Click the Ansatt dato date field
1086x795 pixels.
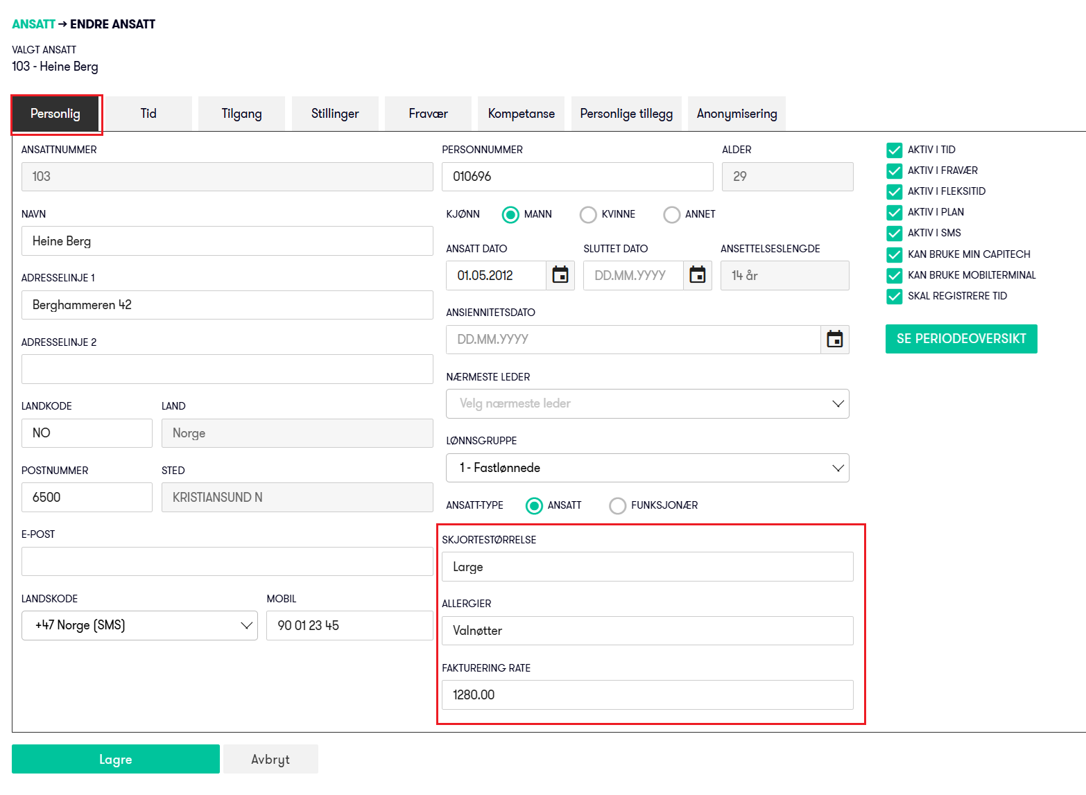pyautogui.click(x=497, y=275)
